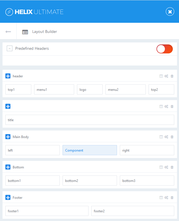Viewport: 179px width, 221px height.
Task: Select the logo column block
Action: [x=90, y=89]
